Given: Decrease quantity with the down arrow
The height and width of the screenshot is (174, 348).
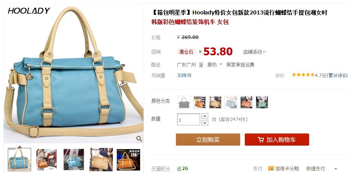Looking at the screenshot, I should 205,123.
